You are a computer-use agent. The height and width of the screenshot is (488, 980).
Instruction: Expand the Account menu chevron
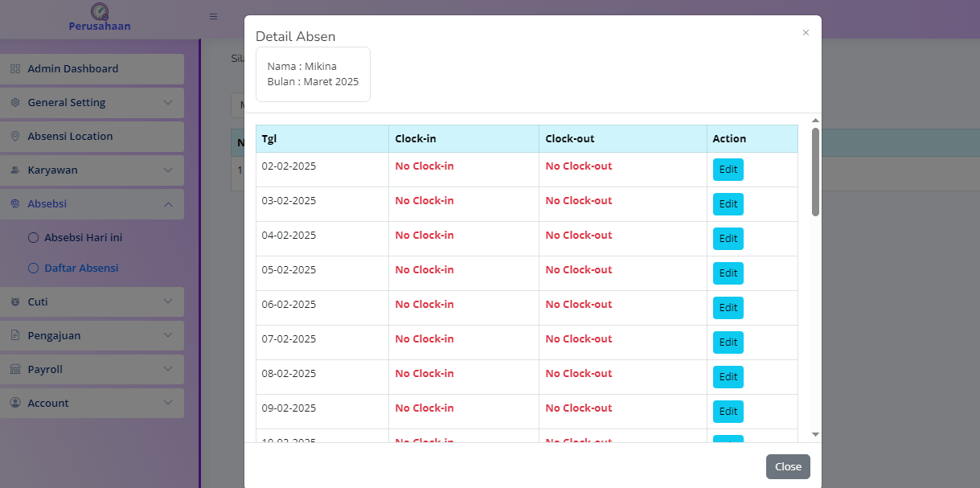pos(167,404)
